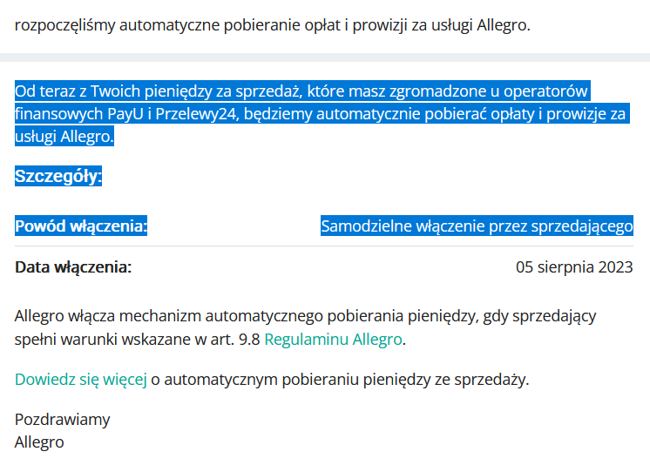Follow the Dowiedz się więcej link
The height and width of the screenshot is (472, 650).
tap(81, 380)
